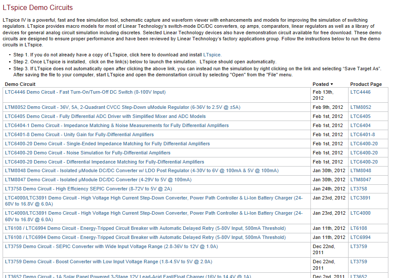Open LTC6404-1 Impedance Matching & Noise demo
394x278 pixels.
116,125
